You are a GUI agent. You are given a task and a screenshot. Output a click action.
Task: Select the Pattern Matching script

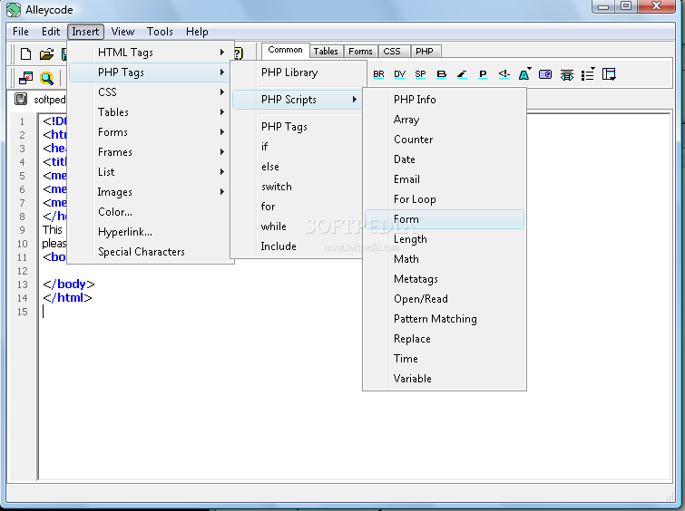(445, 319)
